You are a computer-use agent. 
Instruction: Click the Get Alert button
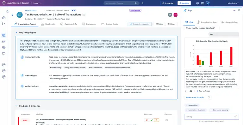tap(184, 3)
